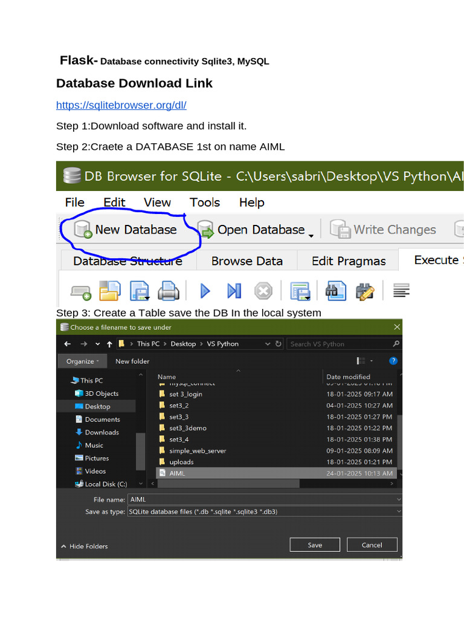This screenshot has height=619, width=464.
Task: Click the open SQL file folder icon
Action: click(x=110, y=291)
